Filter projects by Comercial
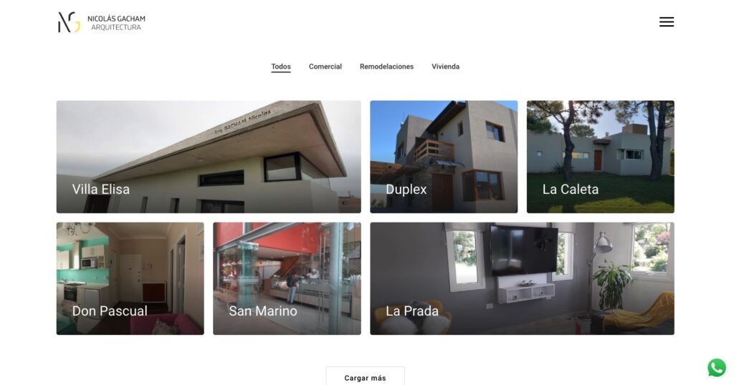The image size is (734, 385). (x=325, y=67)
